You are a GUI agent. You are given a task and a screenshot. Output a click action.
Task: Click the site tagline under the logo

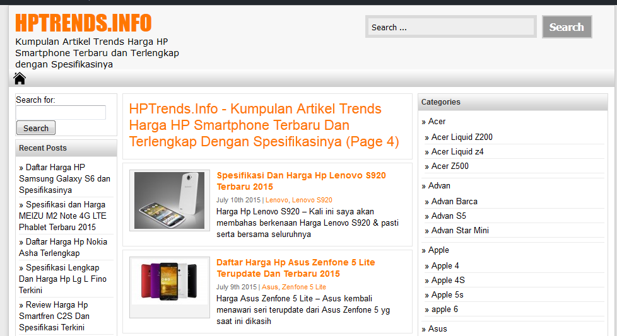coord(97,53)
